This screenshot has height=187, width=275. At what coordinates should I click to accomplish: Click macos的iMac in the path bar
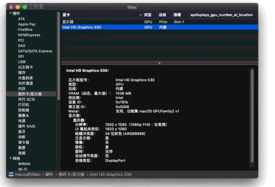pyautogui.click(x=28, y=174)
